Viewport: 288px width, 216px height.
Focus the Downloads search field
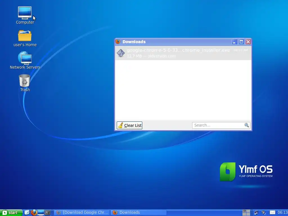(221, 125)
